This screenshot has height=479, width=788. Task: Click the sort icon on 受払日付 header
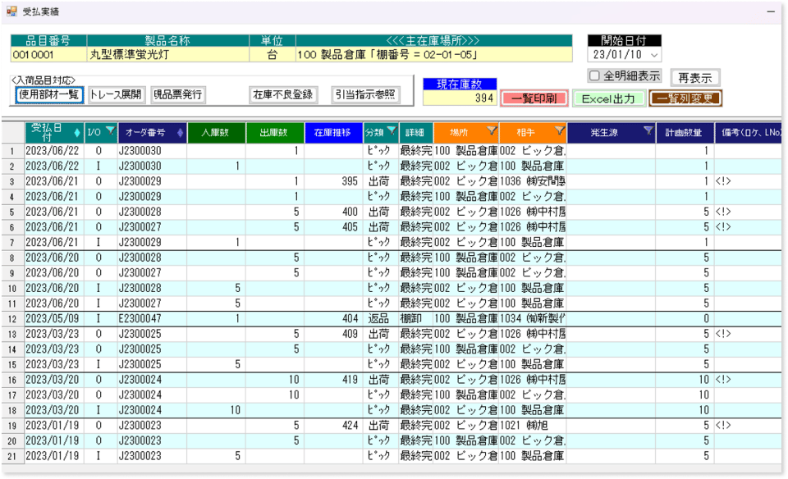click(77, 133)
